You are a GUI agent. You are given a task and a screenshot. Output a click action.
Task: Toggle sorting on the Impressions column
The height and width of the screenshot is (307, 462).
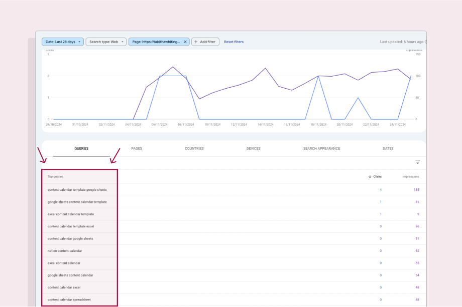411,176
